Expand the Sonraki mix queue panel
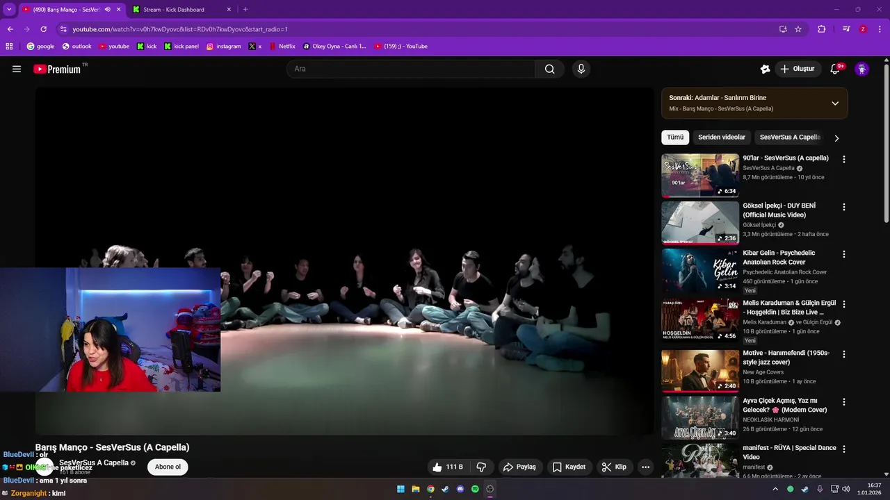 point(835,103)
